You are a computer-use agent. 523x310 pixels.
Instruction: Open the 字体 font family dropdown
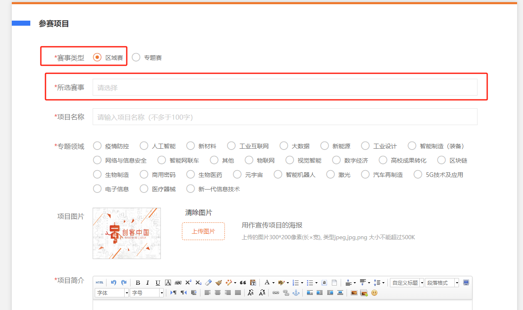[112, 293]
